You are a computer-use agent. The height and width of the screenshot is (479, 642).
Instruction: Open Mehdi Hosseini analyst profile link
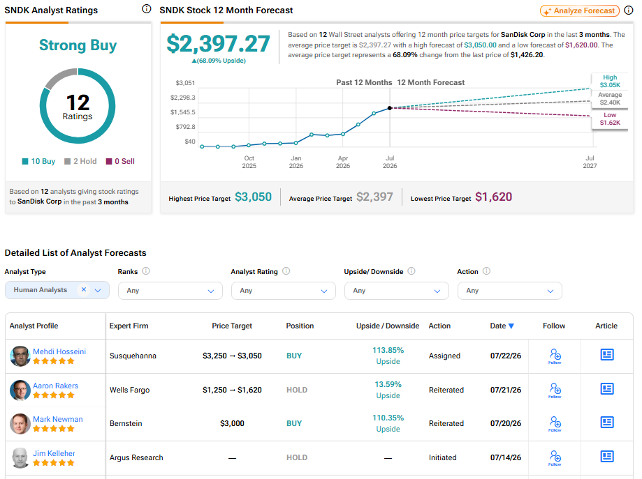(x=59, y=351)
